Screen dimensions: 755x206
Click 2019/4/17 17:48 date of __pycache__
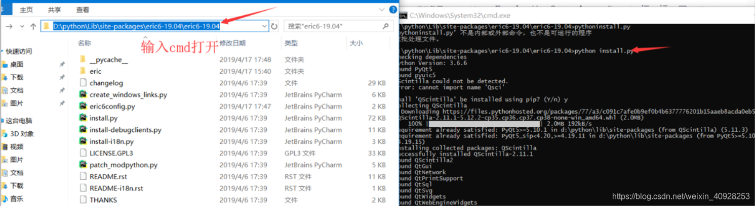(x=245, y=60)
